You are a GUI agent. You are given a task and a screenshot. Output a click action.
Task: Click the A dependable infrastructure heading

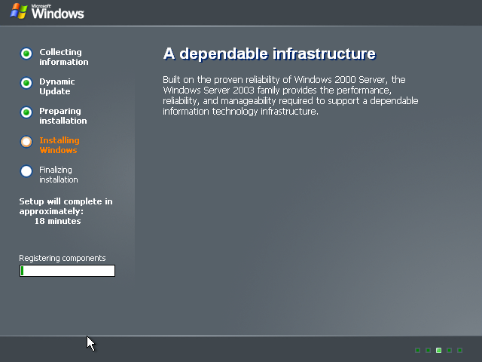[270, 54]
